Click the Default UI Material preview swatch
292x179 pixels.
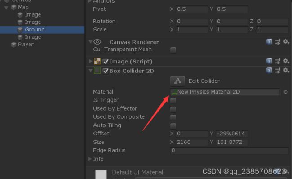(x=101, y=175)
